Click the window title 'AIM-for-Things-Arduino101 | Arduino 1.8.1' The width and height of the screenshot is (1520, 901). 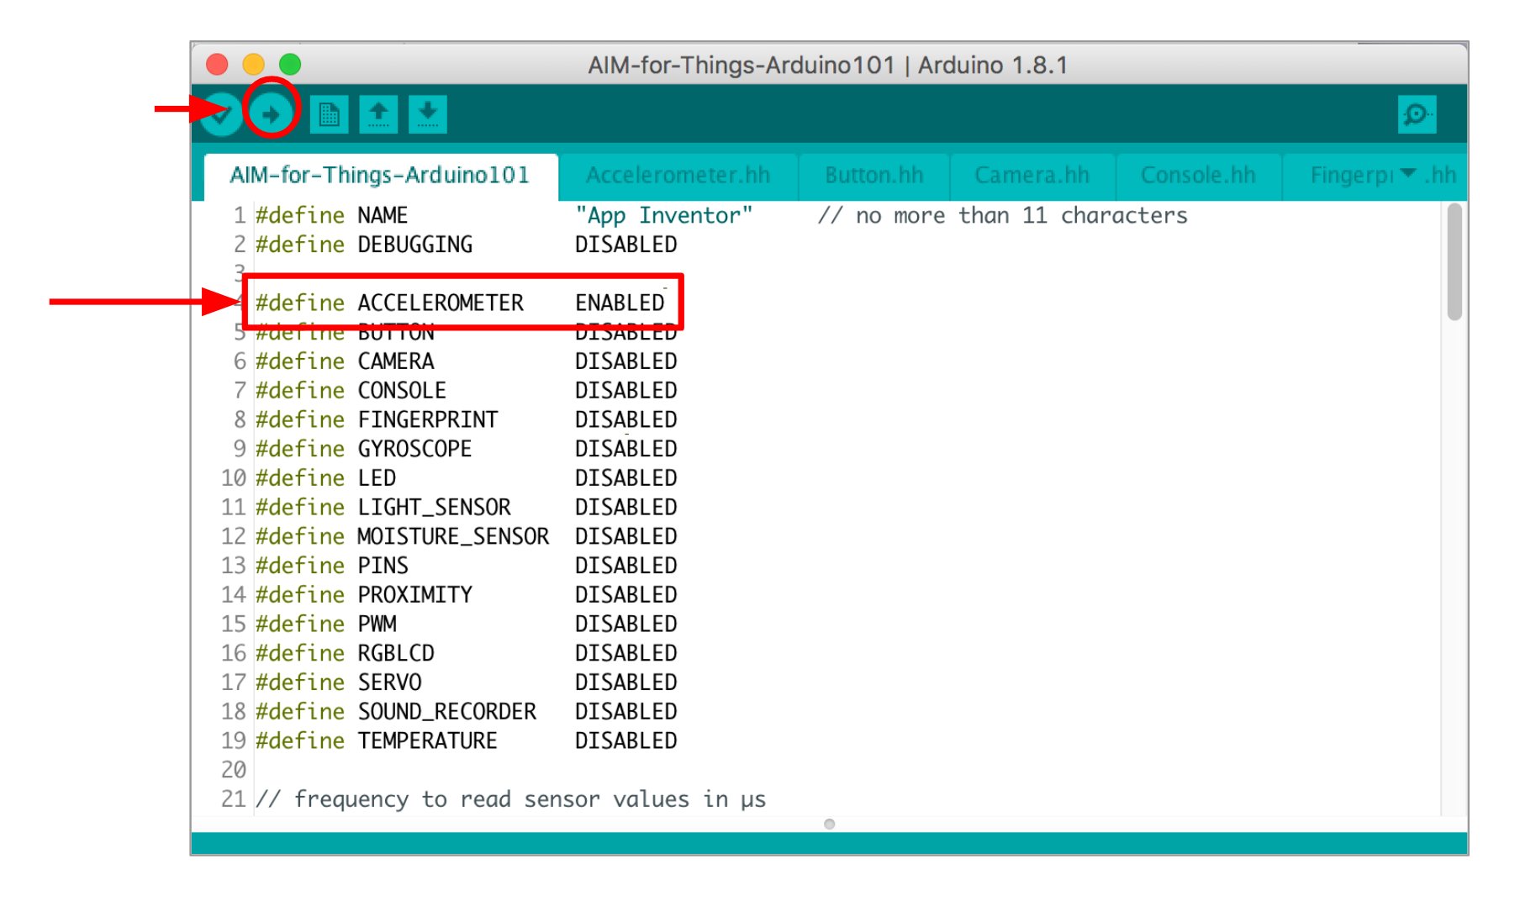(x=828, y=65)
